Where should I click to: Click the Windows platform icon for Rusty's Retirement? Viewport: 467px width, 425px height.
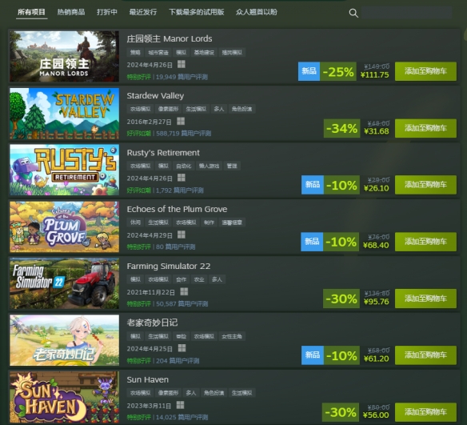click(x=181, y=178)
